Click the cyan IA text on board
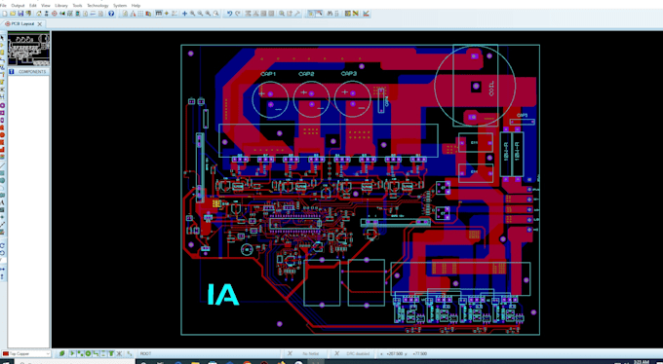 (x=223, y=294)
